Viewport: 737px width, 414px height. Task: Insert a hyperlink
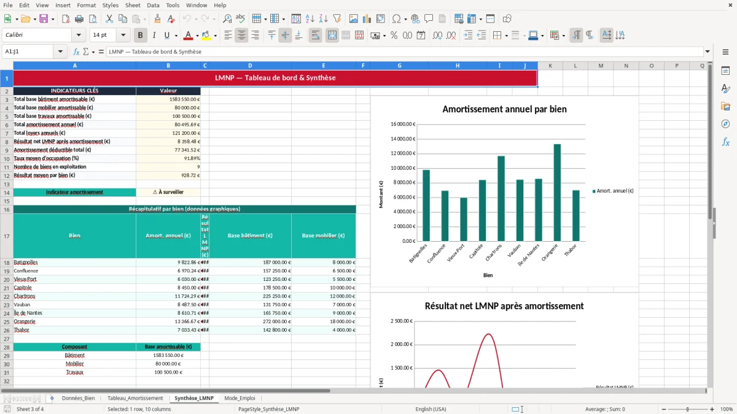coord(415,19)
